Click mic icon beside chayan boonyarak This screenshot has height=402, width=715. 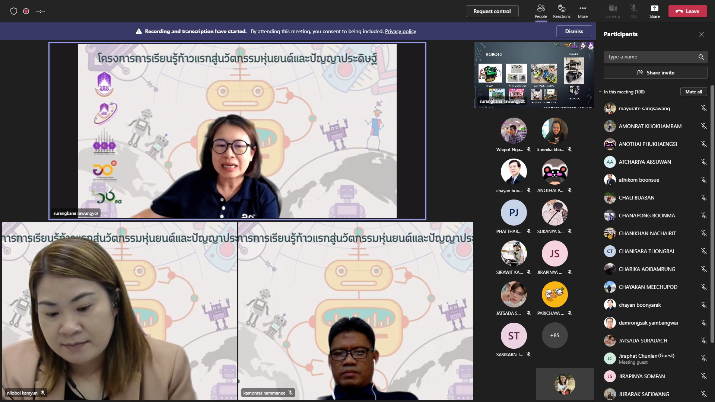[x=704, y=305]
